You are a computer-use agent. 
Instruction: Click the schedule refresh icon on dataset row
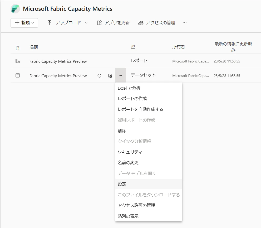coord(110,76)
